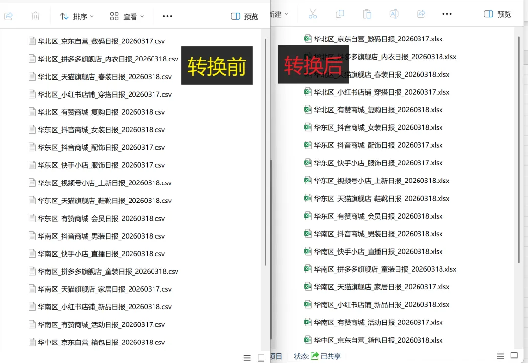Select 华北区_小红书店铺_穿搭日报_20260317.csv
The width and height of the screenshot is (528, 363).
(x=100, y=95)
